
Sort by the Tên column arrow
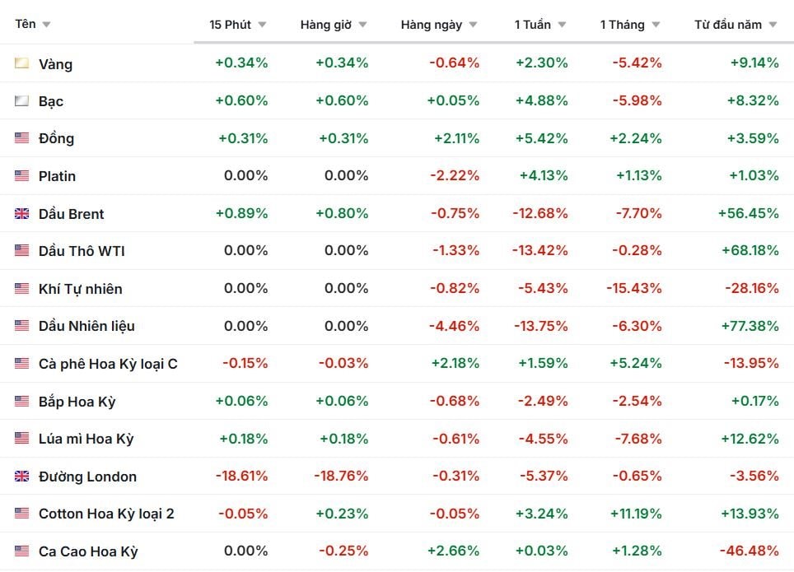click(46, 25)
